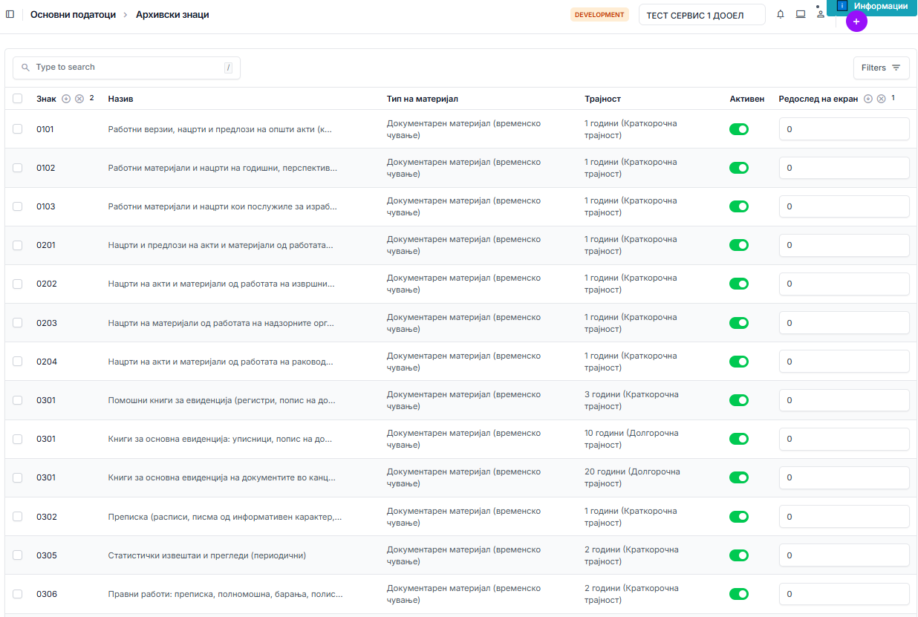Clear sorting with the X beside Знак
The image size is (918, 617).
[79, 99]
